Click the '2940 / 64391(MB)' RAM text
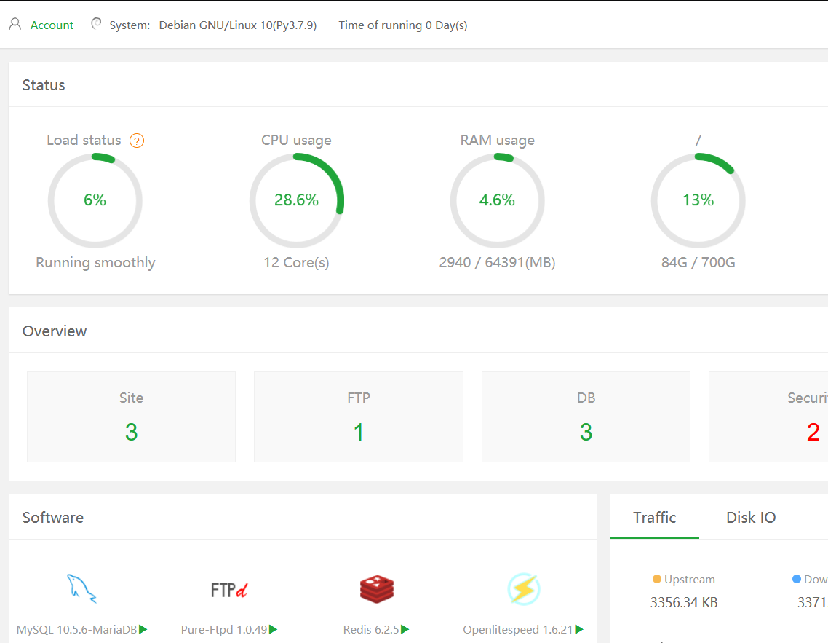The height and width of the screenshot is (643, 828). pos(498,263)
